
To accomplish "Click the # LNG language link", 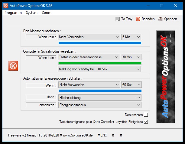I will pyautogui.click(x=102, y=135).
